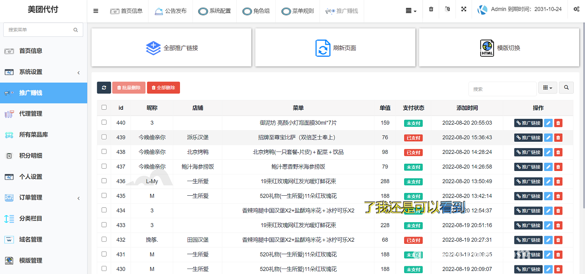Open settings cogs icon at top right
585x274 pixels.
click(576, 9)
